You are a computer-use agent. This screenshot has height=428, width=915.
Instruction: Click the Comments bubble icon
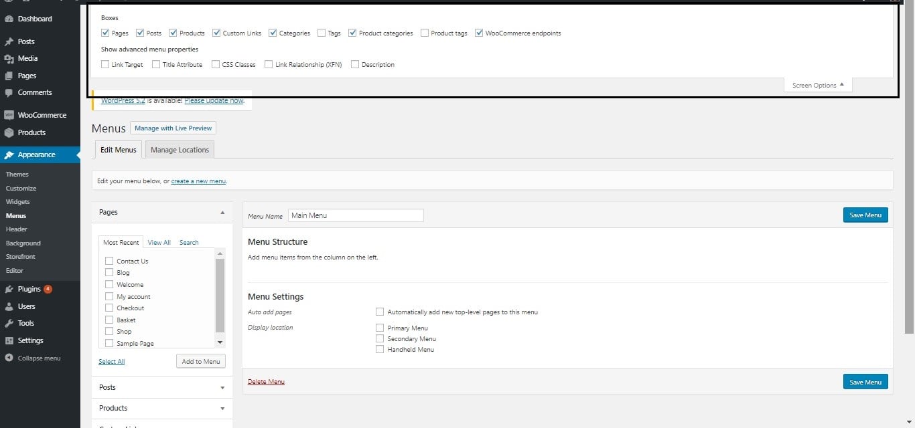[9, 93]
